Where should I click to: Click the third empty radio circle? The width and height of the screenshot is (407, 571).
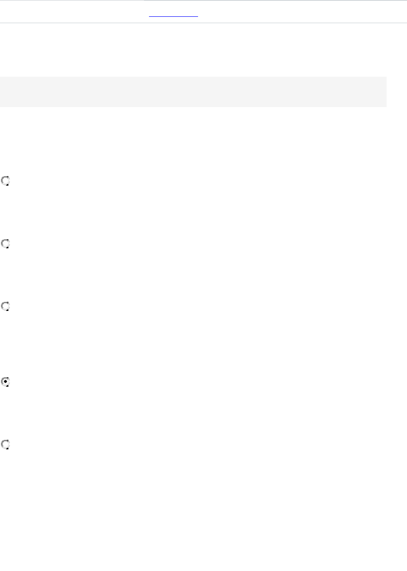coord(6,307)
